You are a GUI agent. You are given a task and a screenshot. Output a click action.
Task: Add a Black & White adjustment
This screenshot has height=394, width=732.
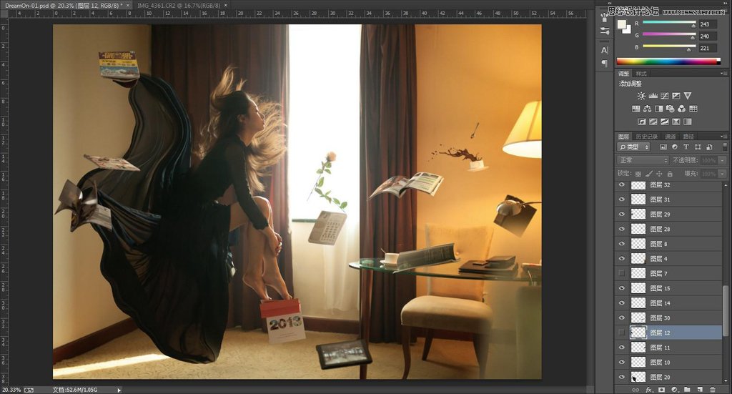(x=658, y=109)
